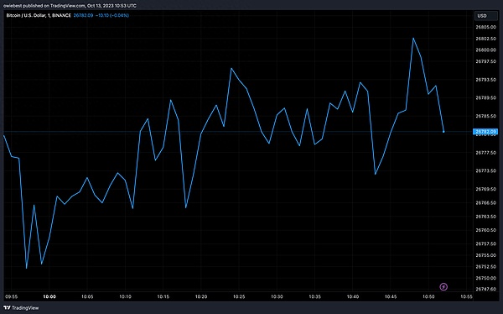Viewport: 503px width, 314px height.
Task: Open the USD currency selector
Action: [x=485, y=15]
